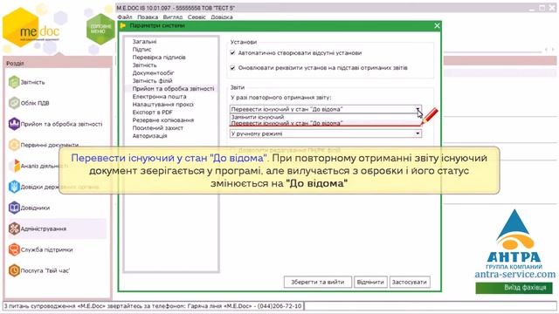Click the hotline phone status bar text
This screenshot has height=314, width=559.
click(x=154, y=306)
